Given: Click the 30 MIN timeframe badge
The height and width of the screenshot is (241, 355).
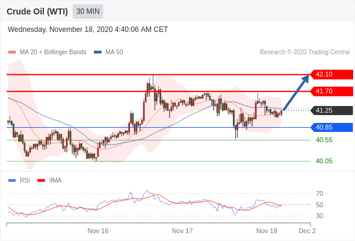Looking at the screenshot, I should point(88,11).
